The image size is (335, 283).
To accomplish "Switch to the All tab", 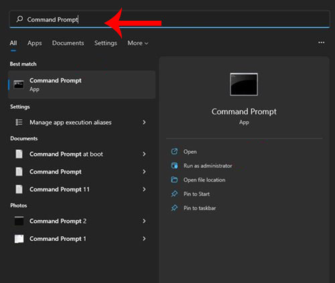I will click(x=13, y=43).
